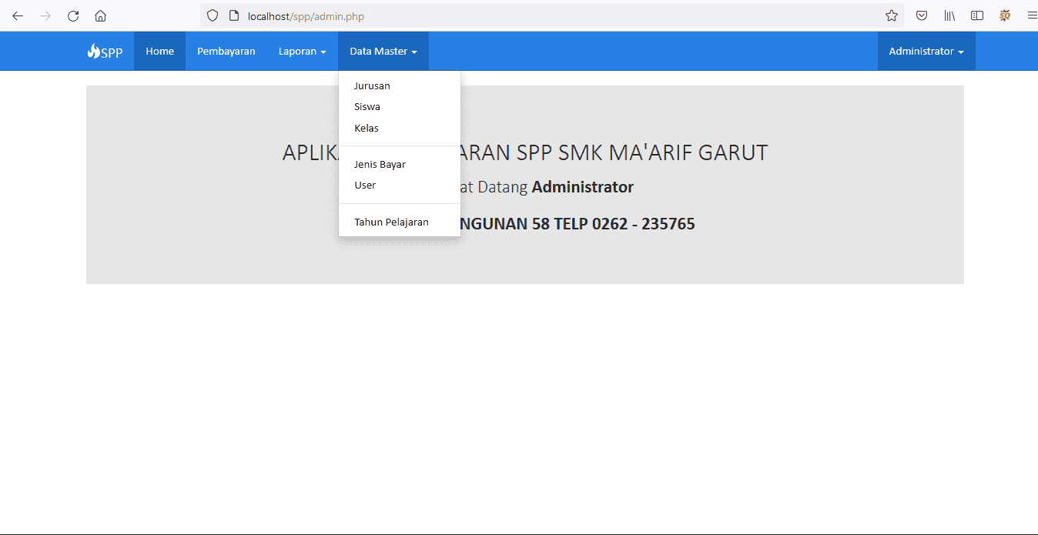The width and height of the screenshot is (1038, 535).
Task: Select Home in the navigation bar
Action: (x=159, y=51)
